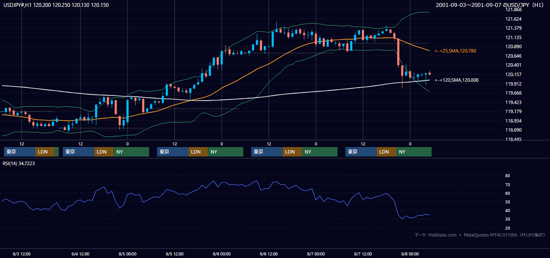Click the 2001-09-03~2001-09-07 USD/JPY (H1) header

coord(491,5)
